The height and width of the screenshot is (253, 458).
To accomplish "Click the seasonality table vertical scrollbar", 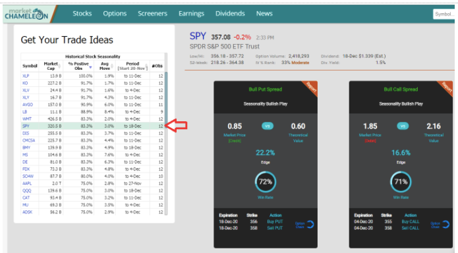I will [x=166, y=98].
